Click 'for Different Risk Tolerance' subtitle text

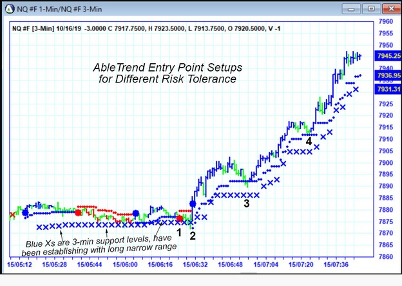pos(167,79)
